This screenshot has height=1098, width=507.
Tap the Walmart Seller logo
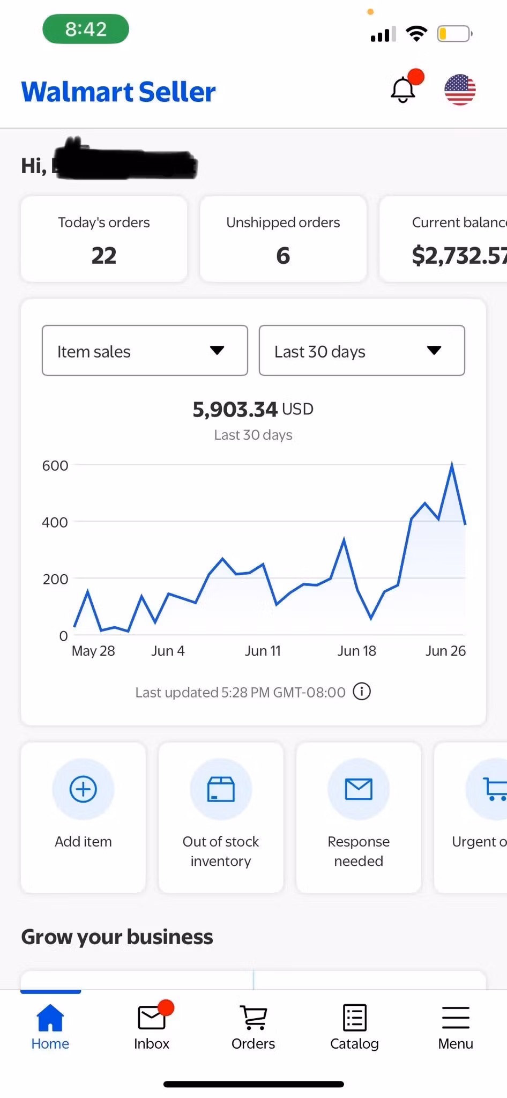click(x=118, y=92)
